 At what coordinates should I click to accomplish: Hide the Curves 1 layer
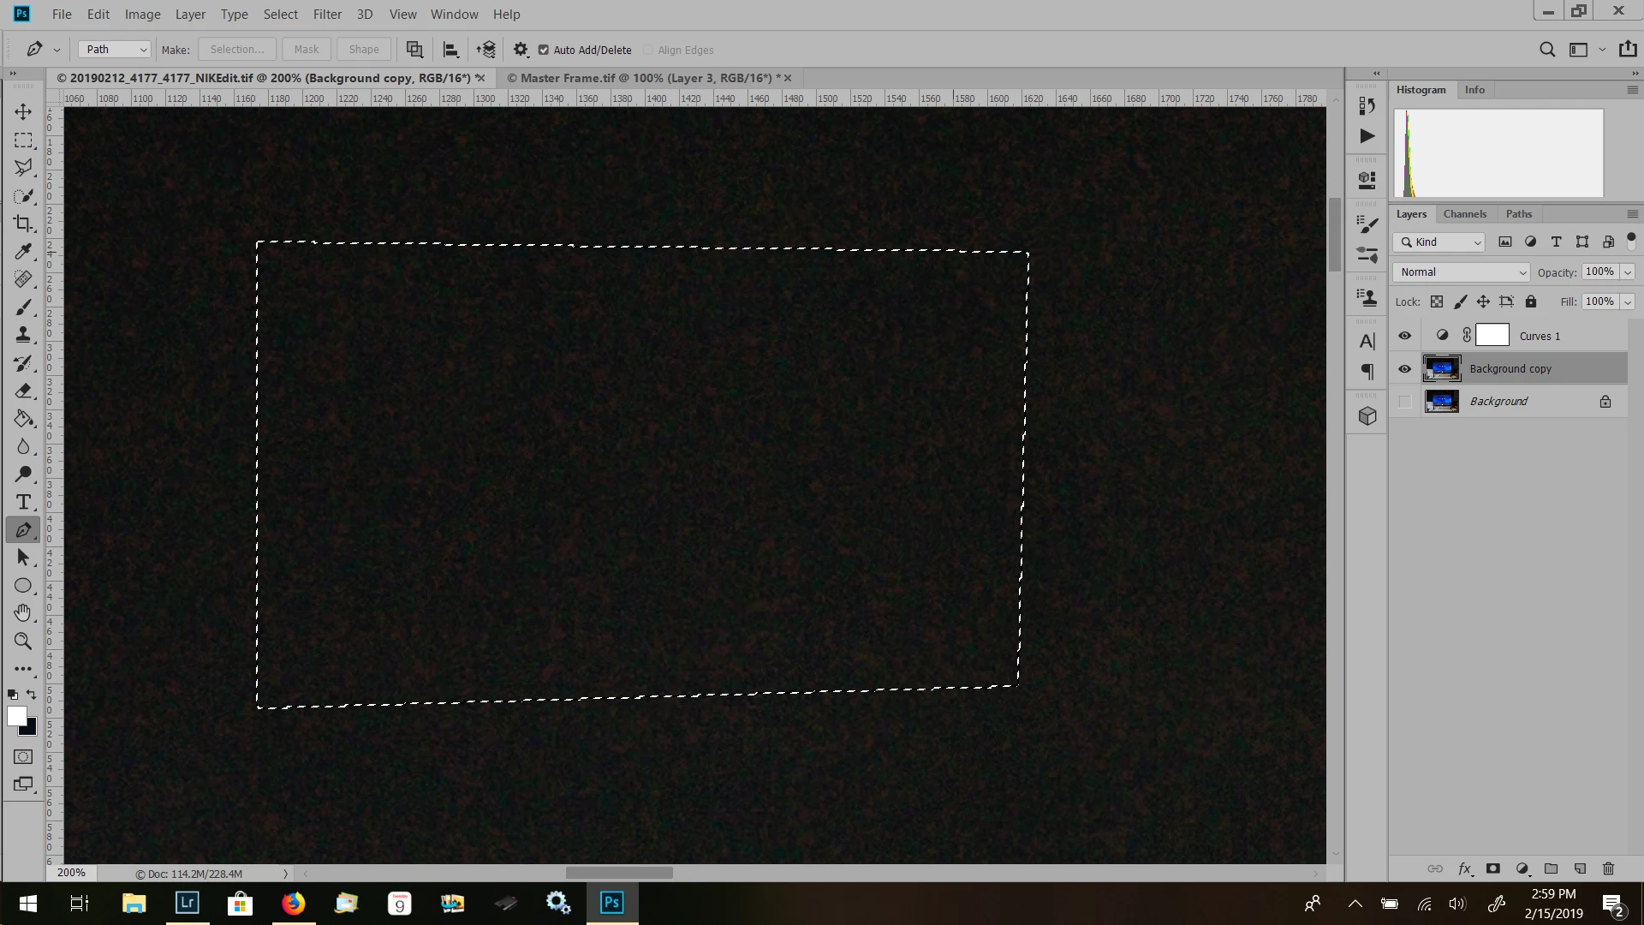tap(1404, 336)
